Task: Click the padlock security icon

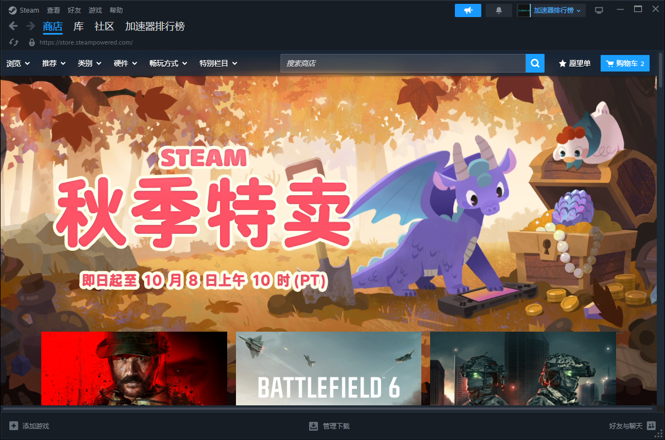Action: click(31, 42)
